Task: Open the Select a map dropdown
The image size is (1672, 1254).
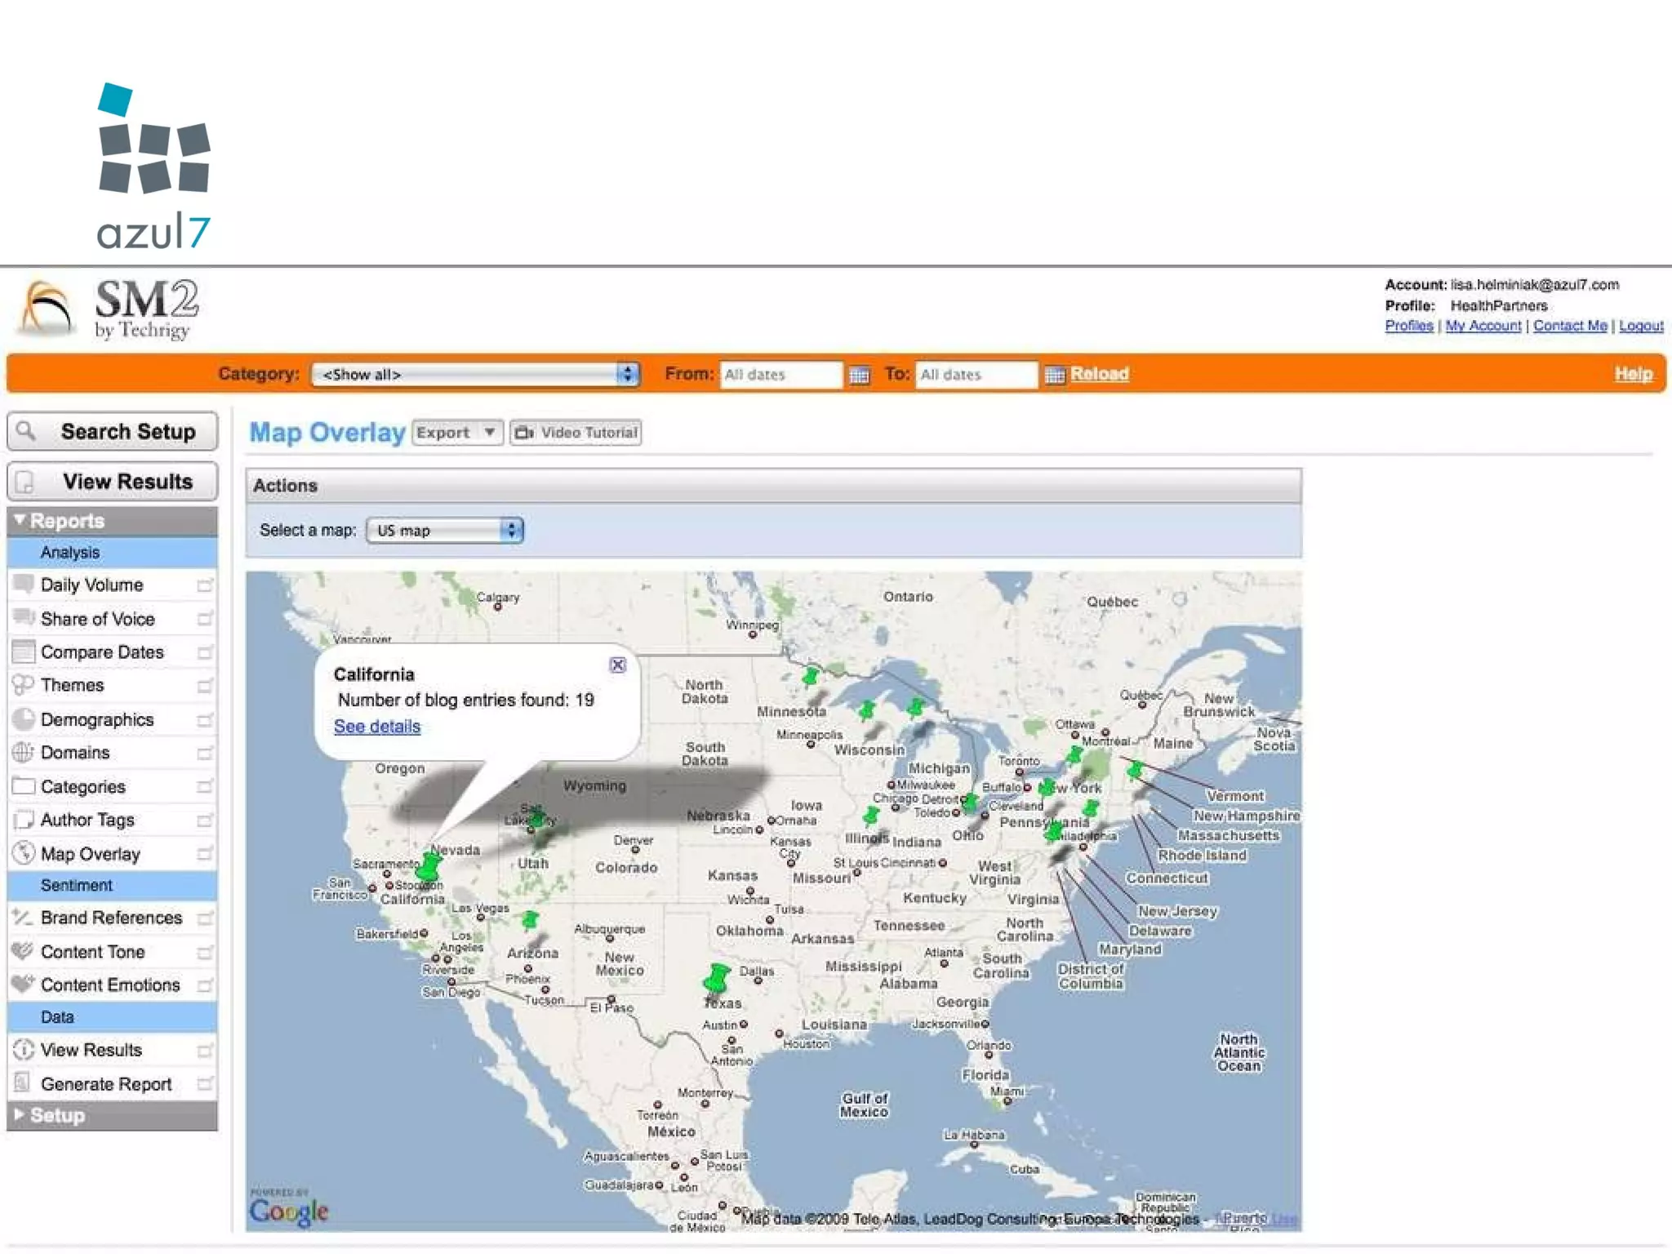Action: coord(444,531)
